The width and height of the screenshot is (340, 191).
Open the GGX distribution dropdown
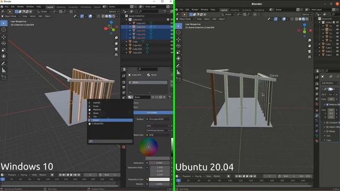(158, 126)
